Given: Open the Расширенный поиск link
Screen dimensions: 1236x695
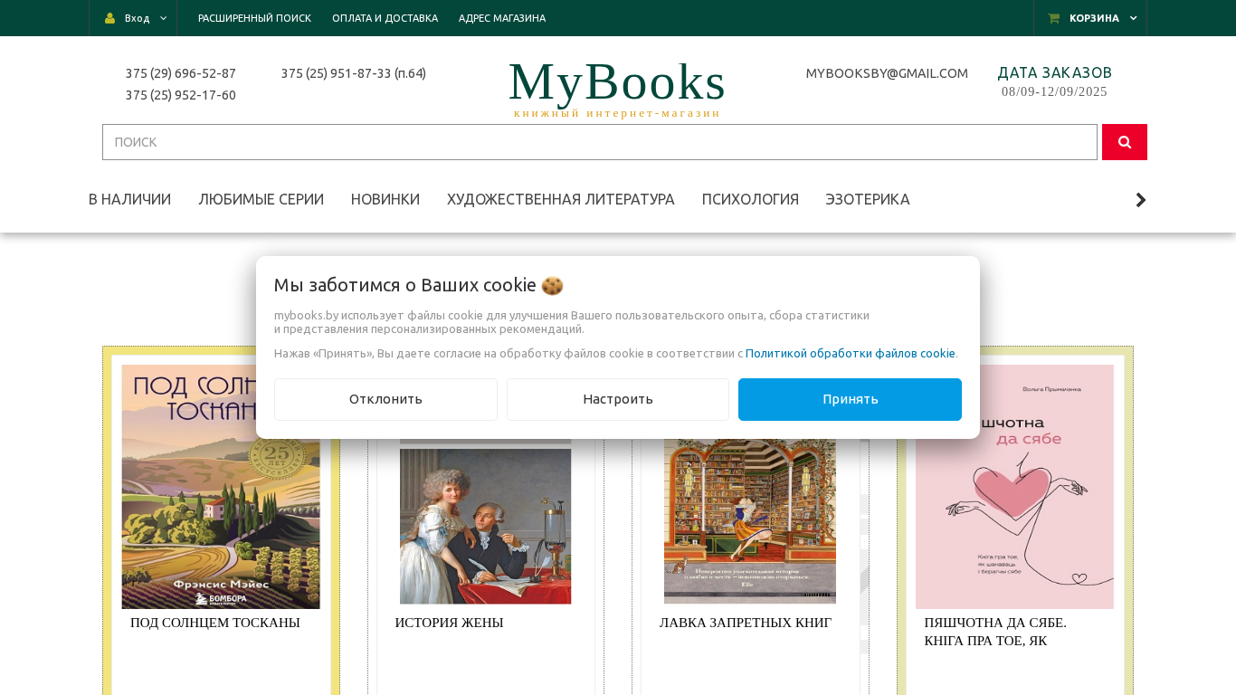Looking at the screenshot, I should coord(254,18).
